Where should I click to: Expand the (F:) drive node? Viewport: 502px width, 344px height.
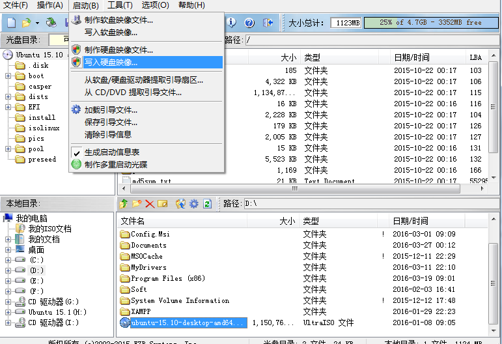coord(8,291)
